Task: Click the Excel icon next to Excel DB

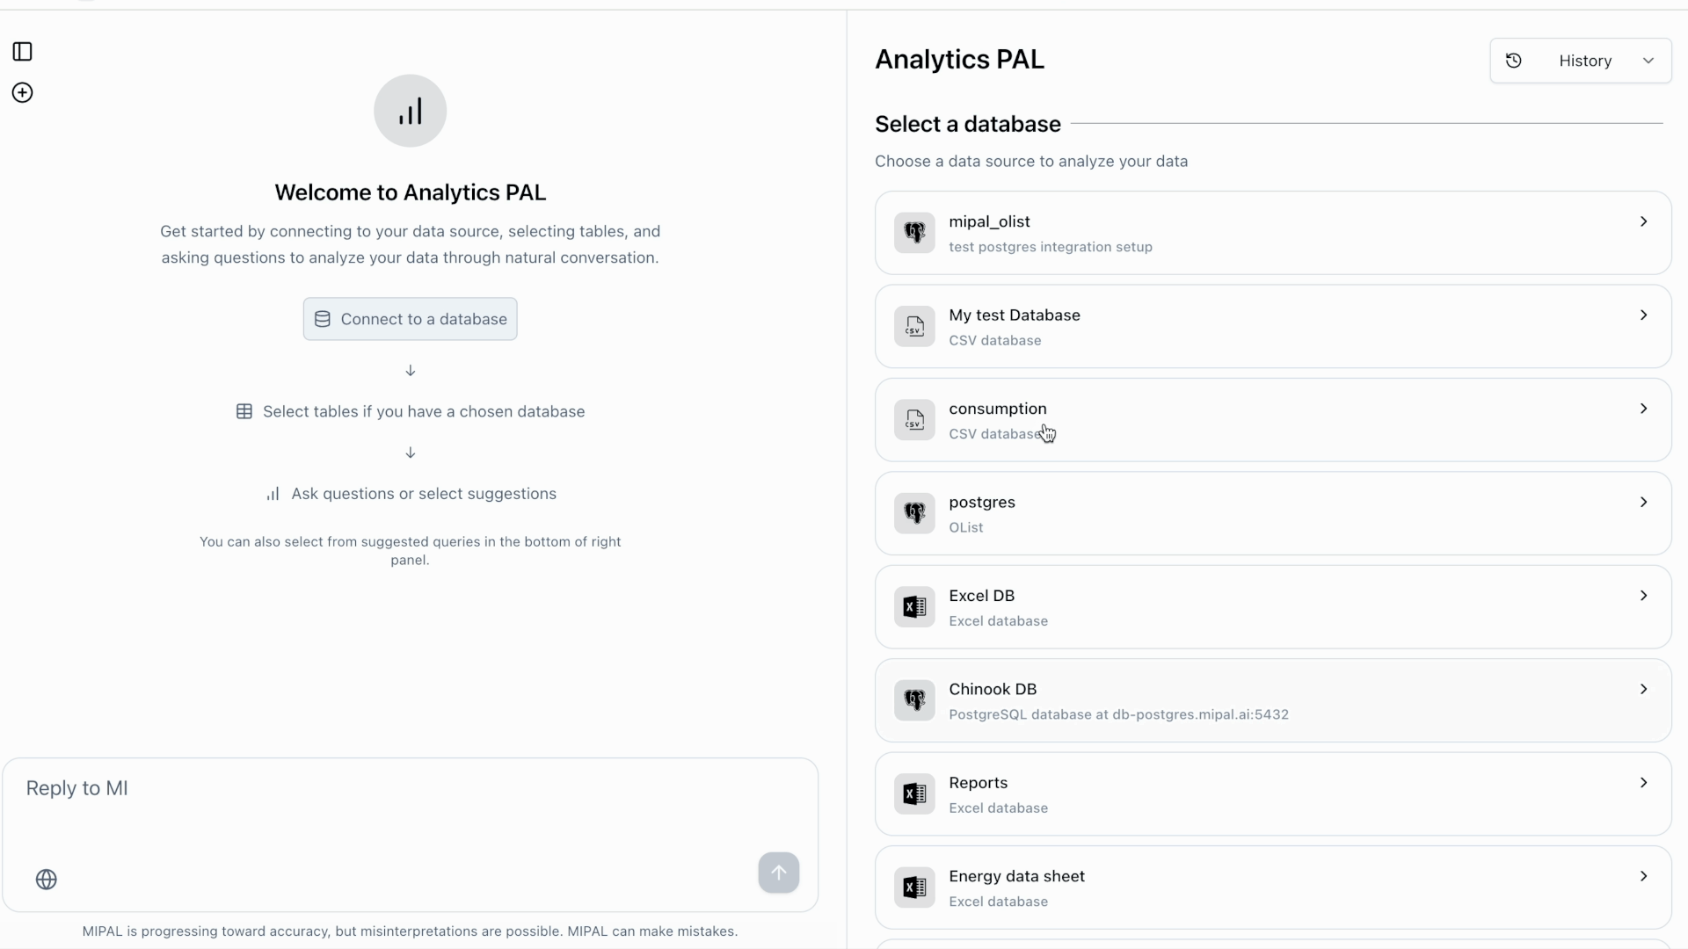Action: tap(913, 606)
